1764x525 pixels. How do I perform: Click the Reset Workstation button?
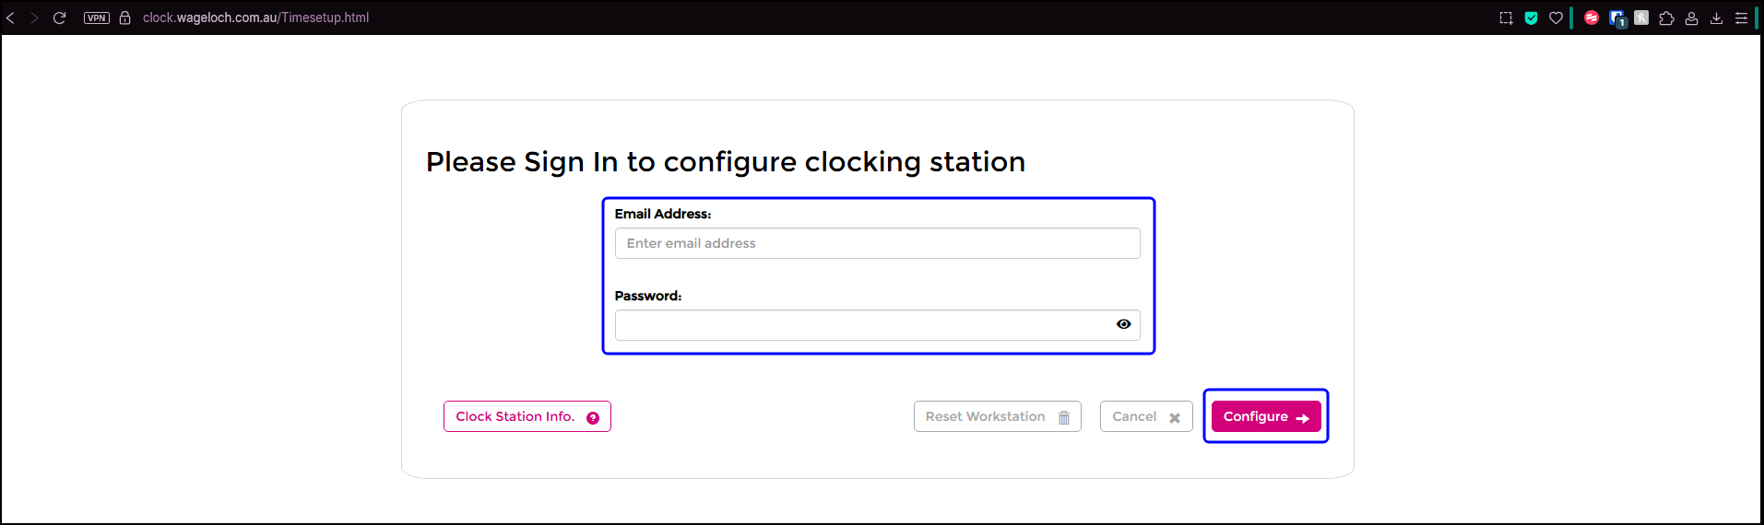[997, 416]
